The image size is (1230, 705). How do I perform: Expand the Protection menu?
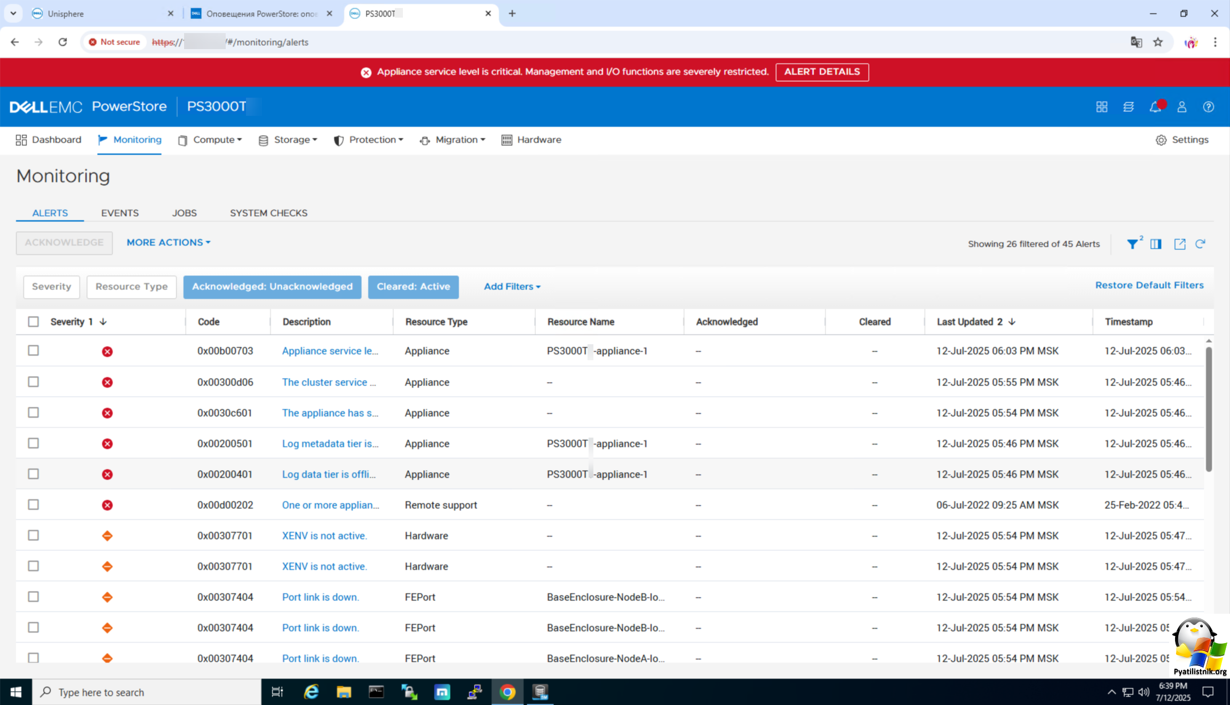(369, 140)
